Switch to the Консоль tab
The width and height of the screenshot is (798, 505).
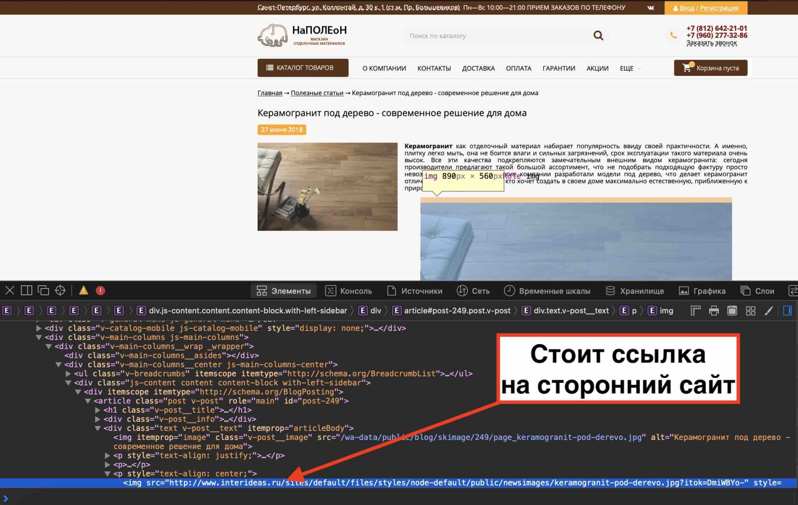coord(348,291)
